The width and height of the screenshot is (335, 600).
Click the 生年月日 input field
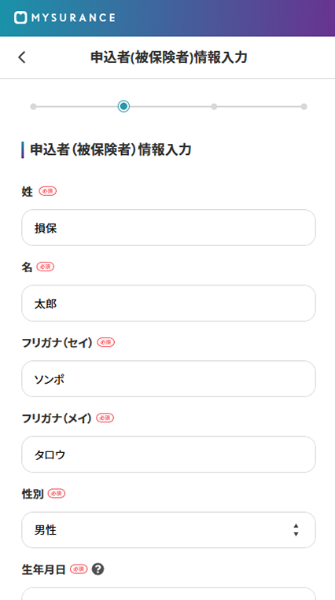(168, 594)
